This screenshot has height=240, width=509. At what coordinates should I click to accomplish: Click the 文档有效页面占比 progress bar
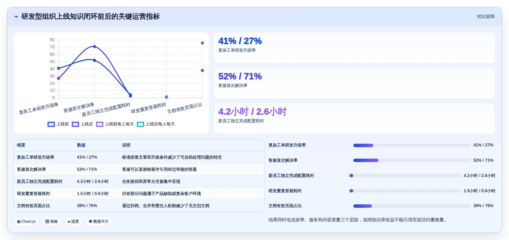coord(412,206)
